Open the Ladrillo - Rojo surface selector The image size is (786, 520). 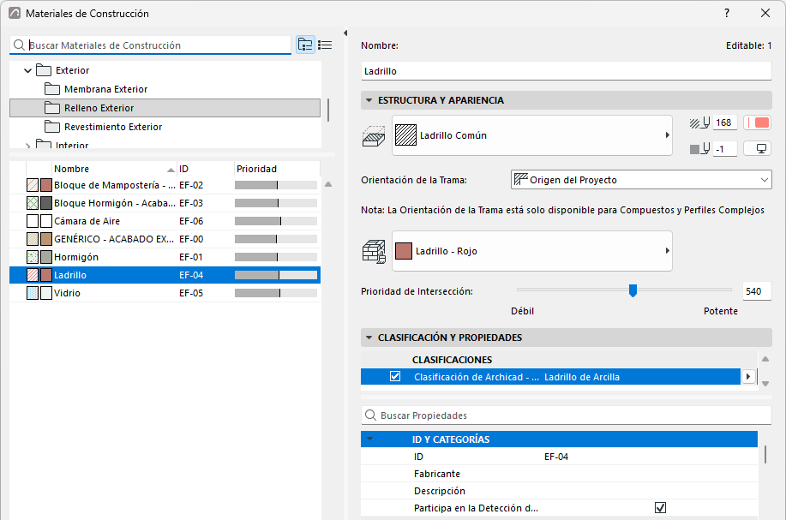(x=531, y=251)
